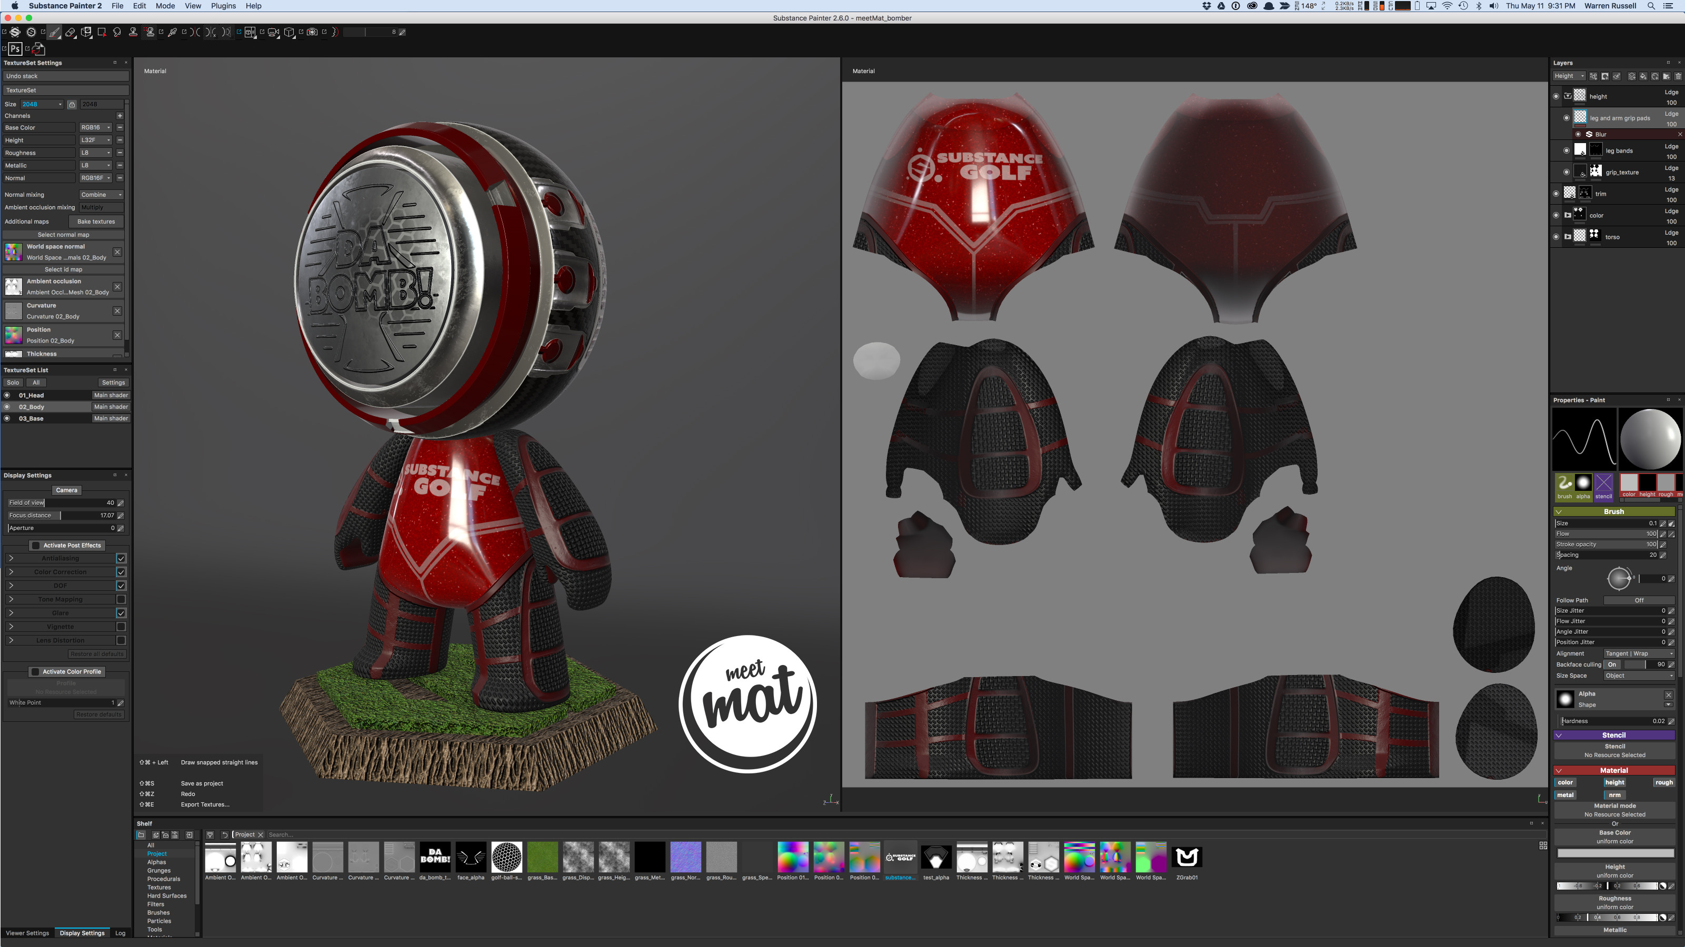Viewport: 1685px width, 947px height.
Task: Check Activate Post Effects
Action: pyautogui.click(x=36, y=545)
